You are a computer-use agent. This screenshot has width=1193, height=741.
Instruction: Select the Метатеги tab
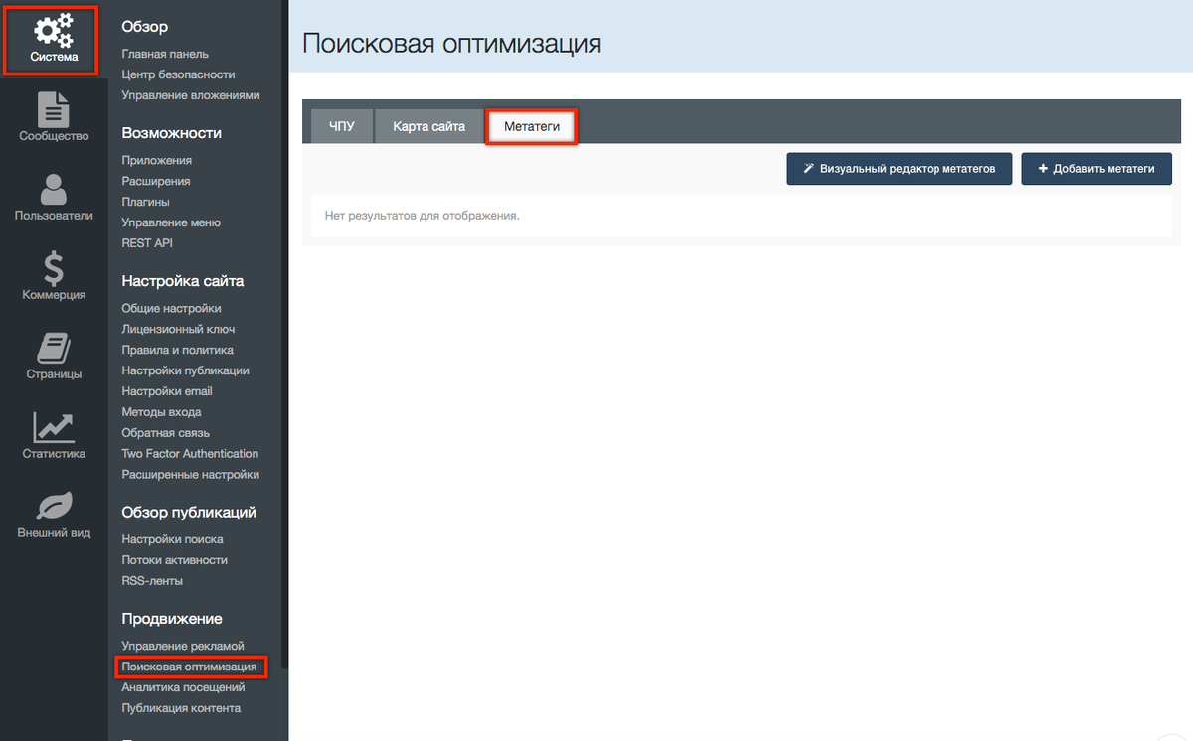point(532,127)
